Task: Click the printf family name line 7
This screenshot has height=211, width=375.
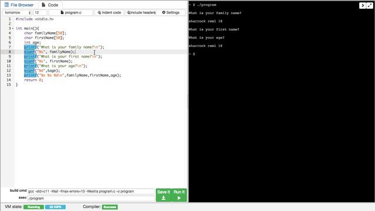Action: pyautogui.click(x=64, y=47)
